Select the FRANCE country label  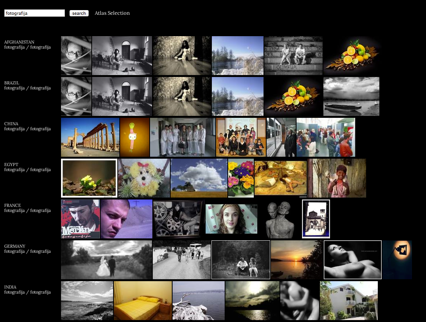pyautogui.click(x=12, y=205)
